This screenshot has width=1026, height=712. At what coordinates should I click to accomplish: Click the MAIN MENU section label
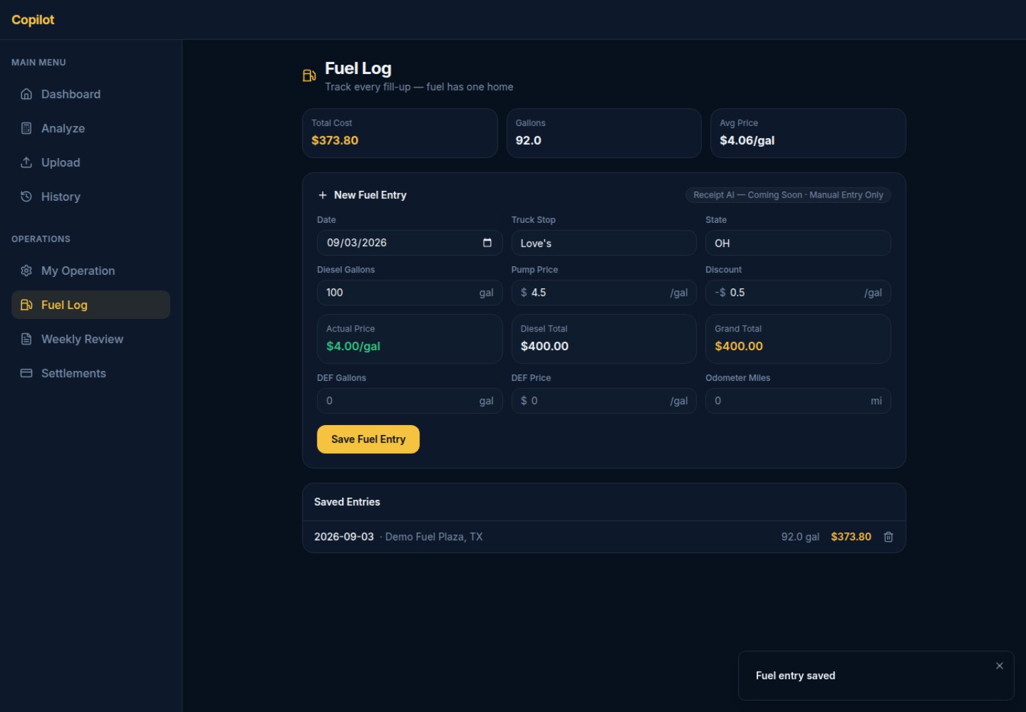click(39, 62)
